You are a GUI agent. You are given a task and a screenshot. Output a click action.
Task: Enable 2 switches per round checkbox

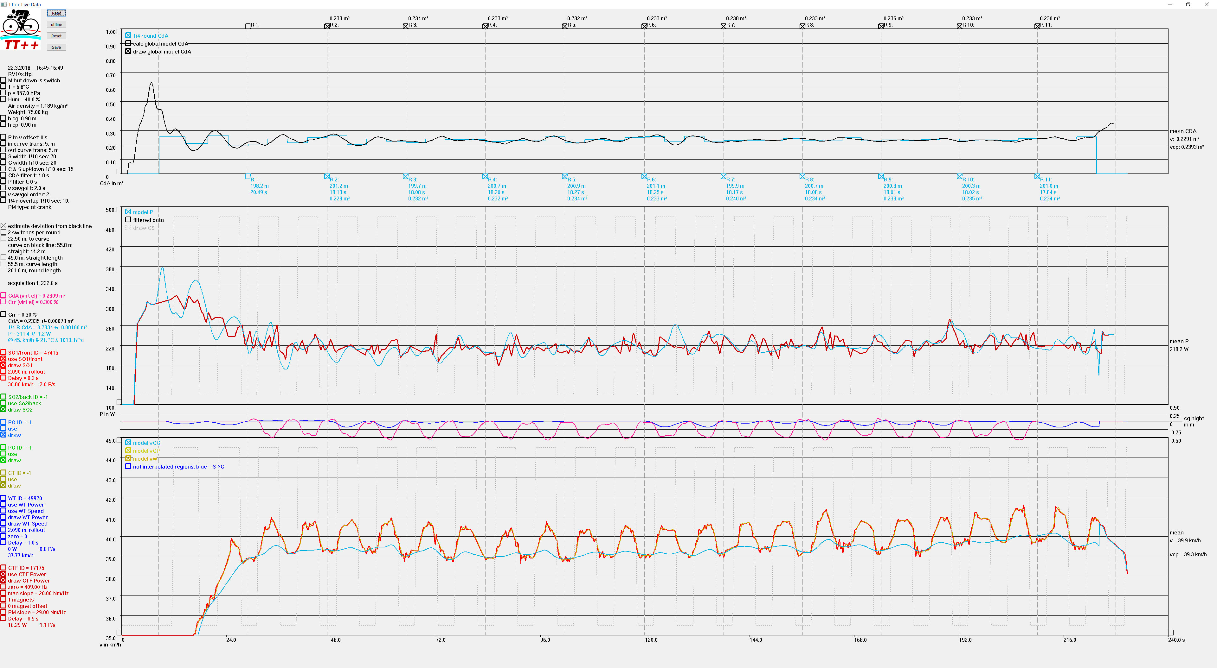[3, 232]
